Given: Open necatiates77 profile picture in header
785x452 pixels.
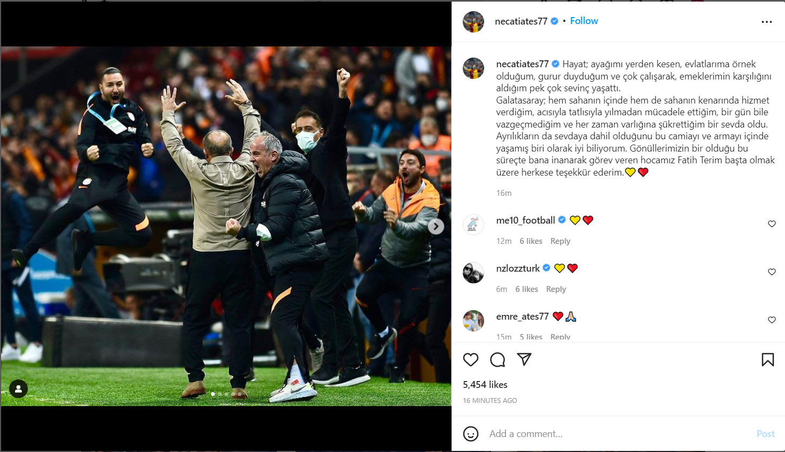Looking at the screenshot, I should (473, 22).
